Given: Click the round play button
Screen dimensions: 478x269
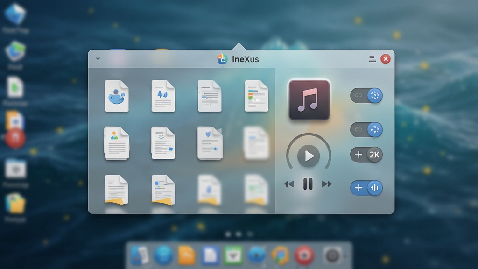Looking at the screenshot, I should (309, 156).
